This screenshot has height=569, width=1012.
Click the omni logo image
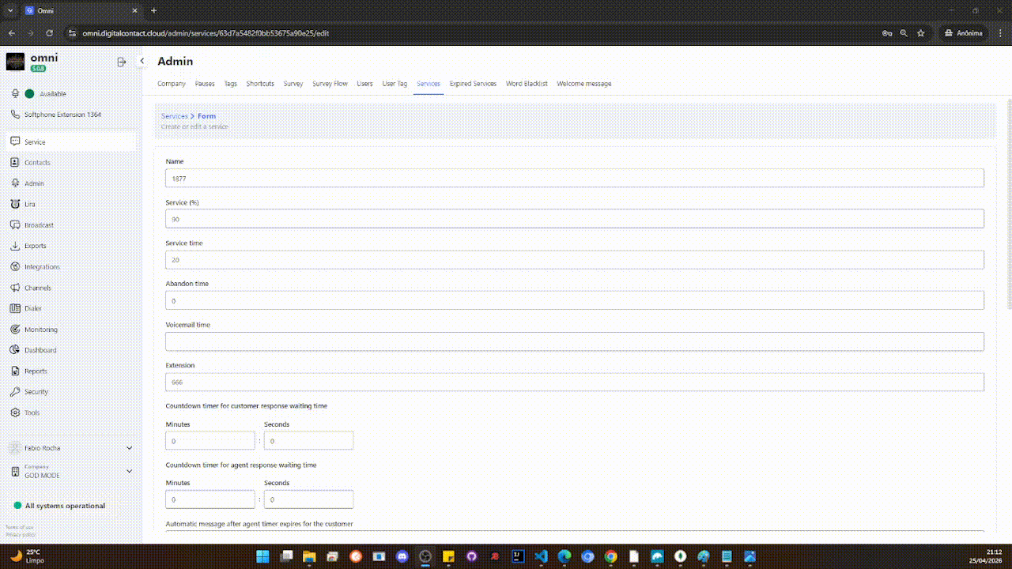click(x=15, y=62)
